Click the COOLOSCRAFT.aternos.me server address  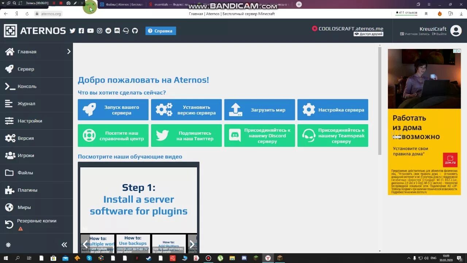[x=351, y=28]
